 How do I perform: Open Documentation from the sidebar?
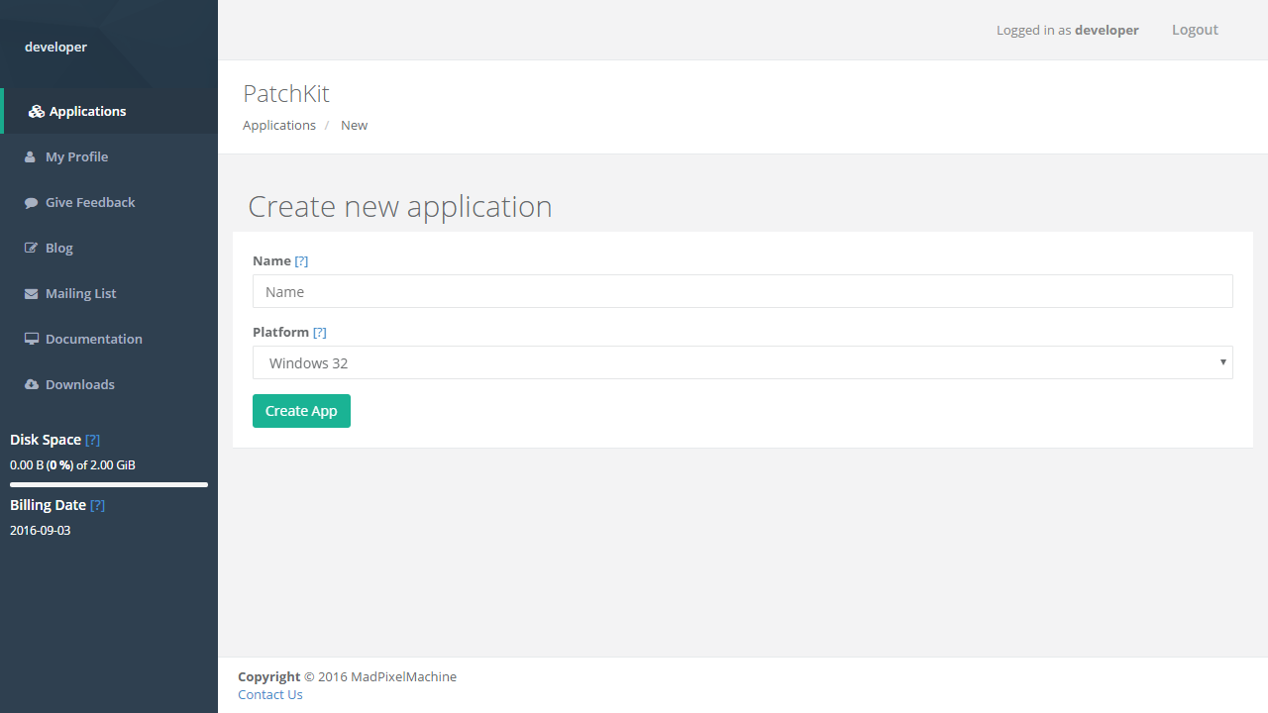pyautogui.click(x=109, y=339)
